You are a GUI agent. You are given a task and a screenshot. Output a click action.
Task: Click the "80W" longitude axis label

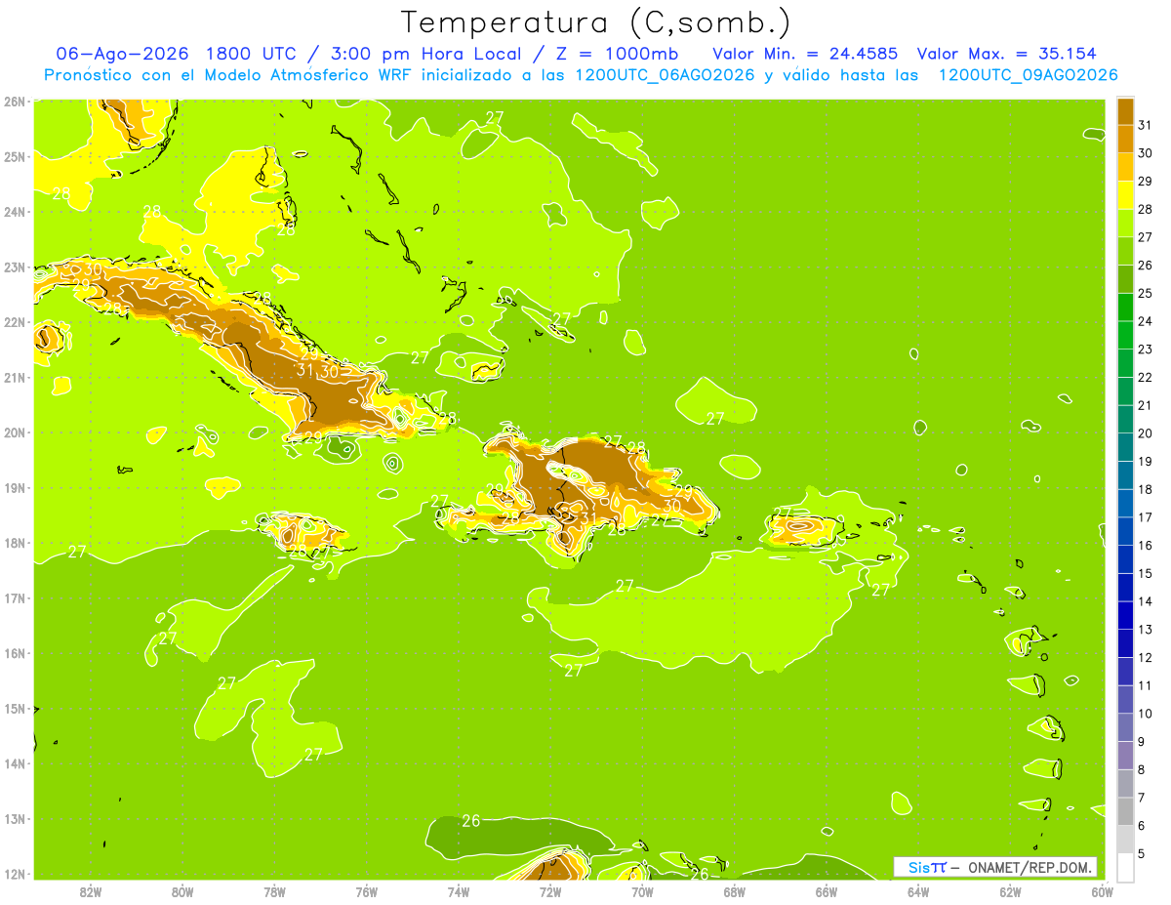coord(182,892)
